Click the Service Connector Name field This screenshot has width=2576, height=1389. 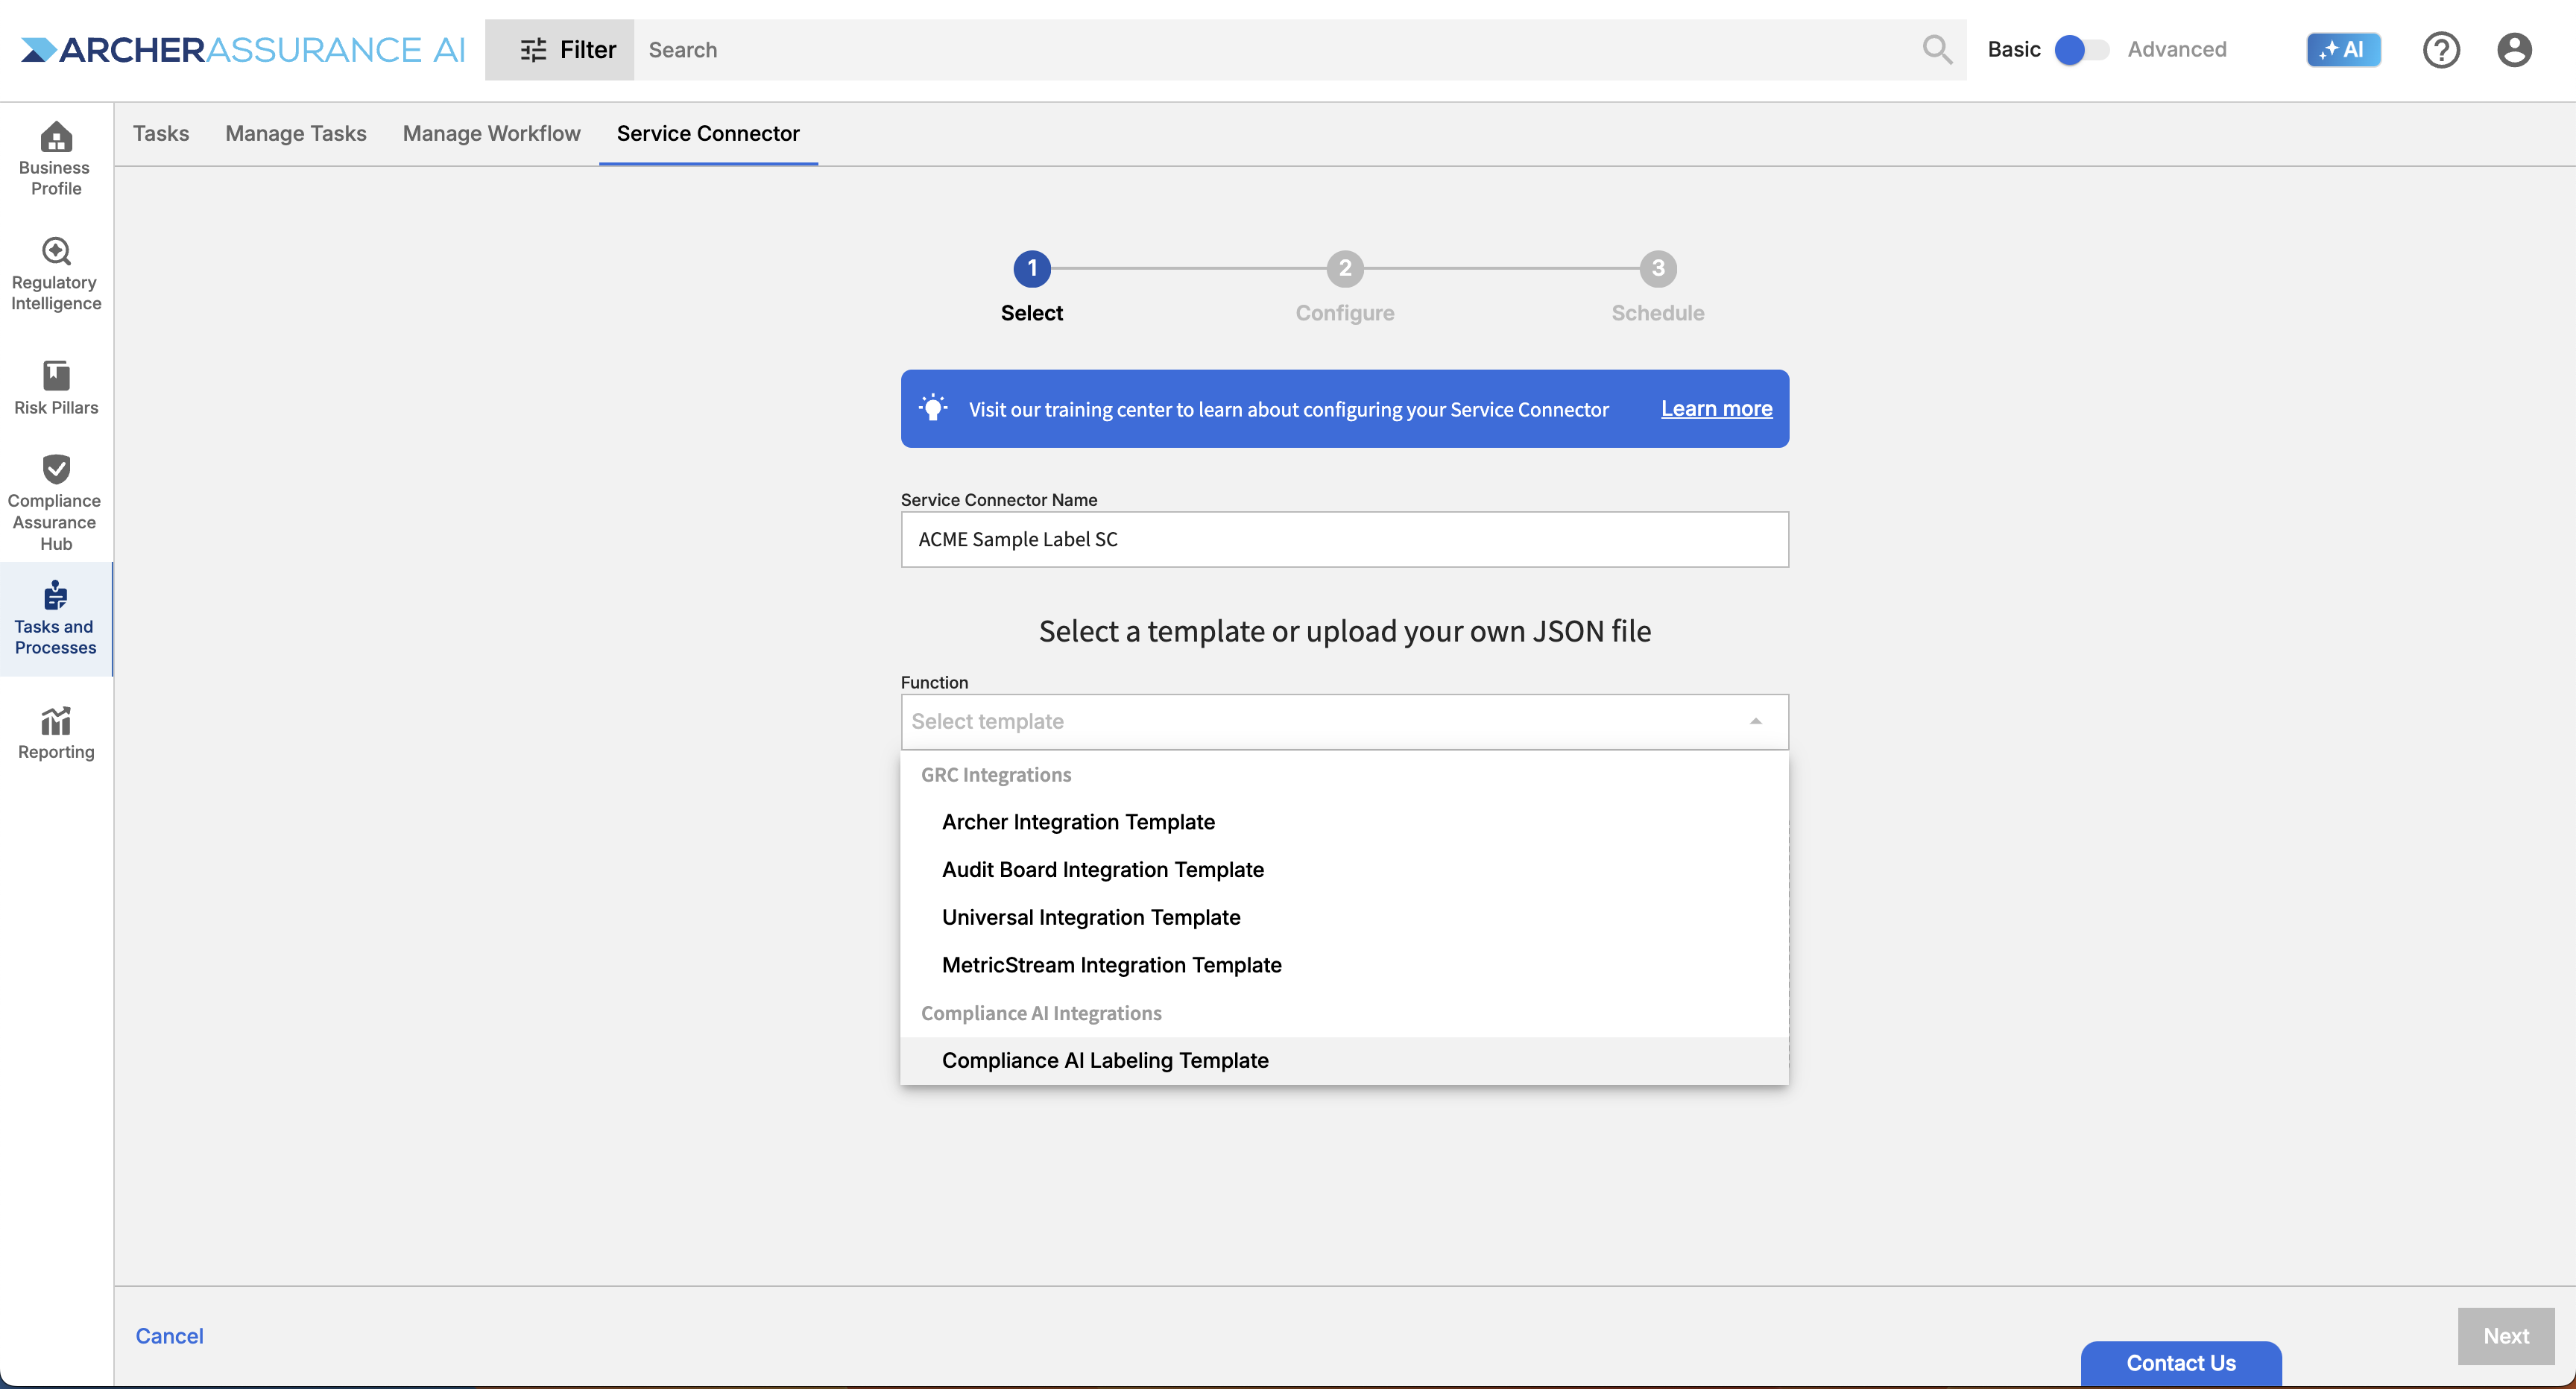tap(1344, 539)
